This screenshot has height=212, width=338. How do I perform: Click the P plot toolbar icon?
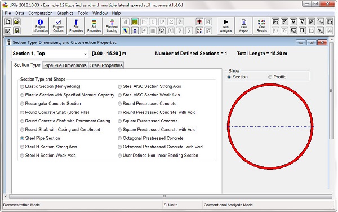312,22
